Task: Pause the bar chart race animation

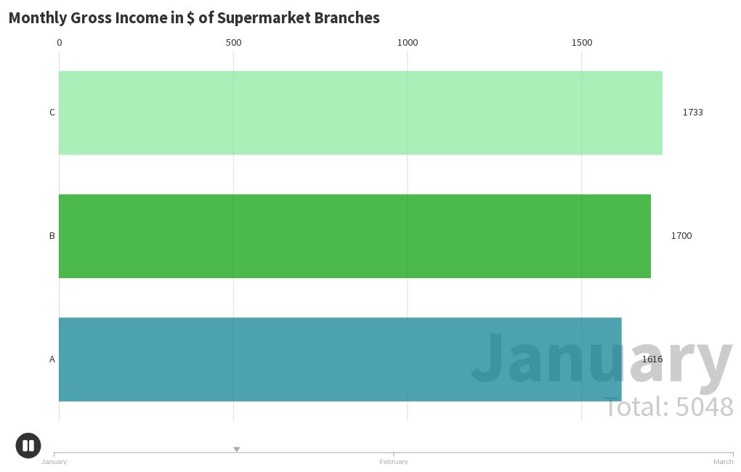Action: (28, 445)
